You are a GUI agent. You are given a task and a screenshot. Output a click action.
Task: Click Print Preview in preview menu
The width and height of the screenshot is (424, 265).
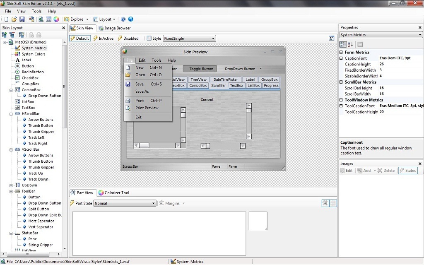click(x=148, y=108)
